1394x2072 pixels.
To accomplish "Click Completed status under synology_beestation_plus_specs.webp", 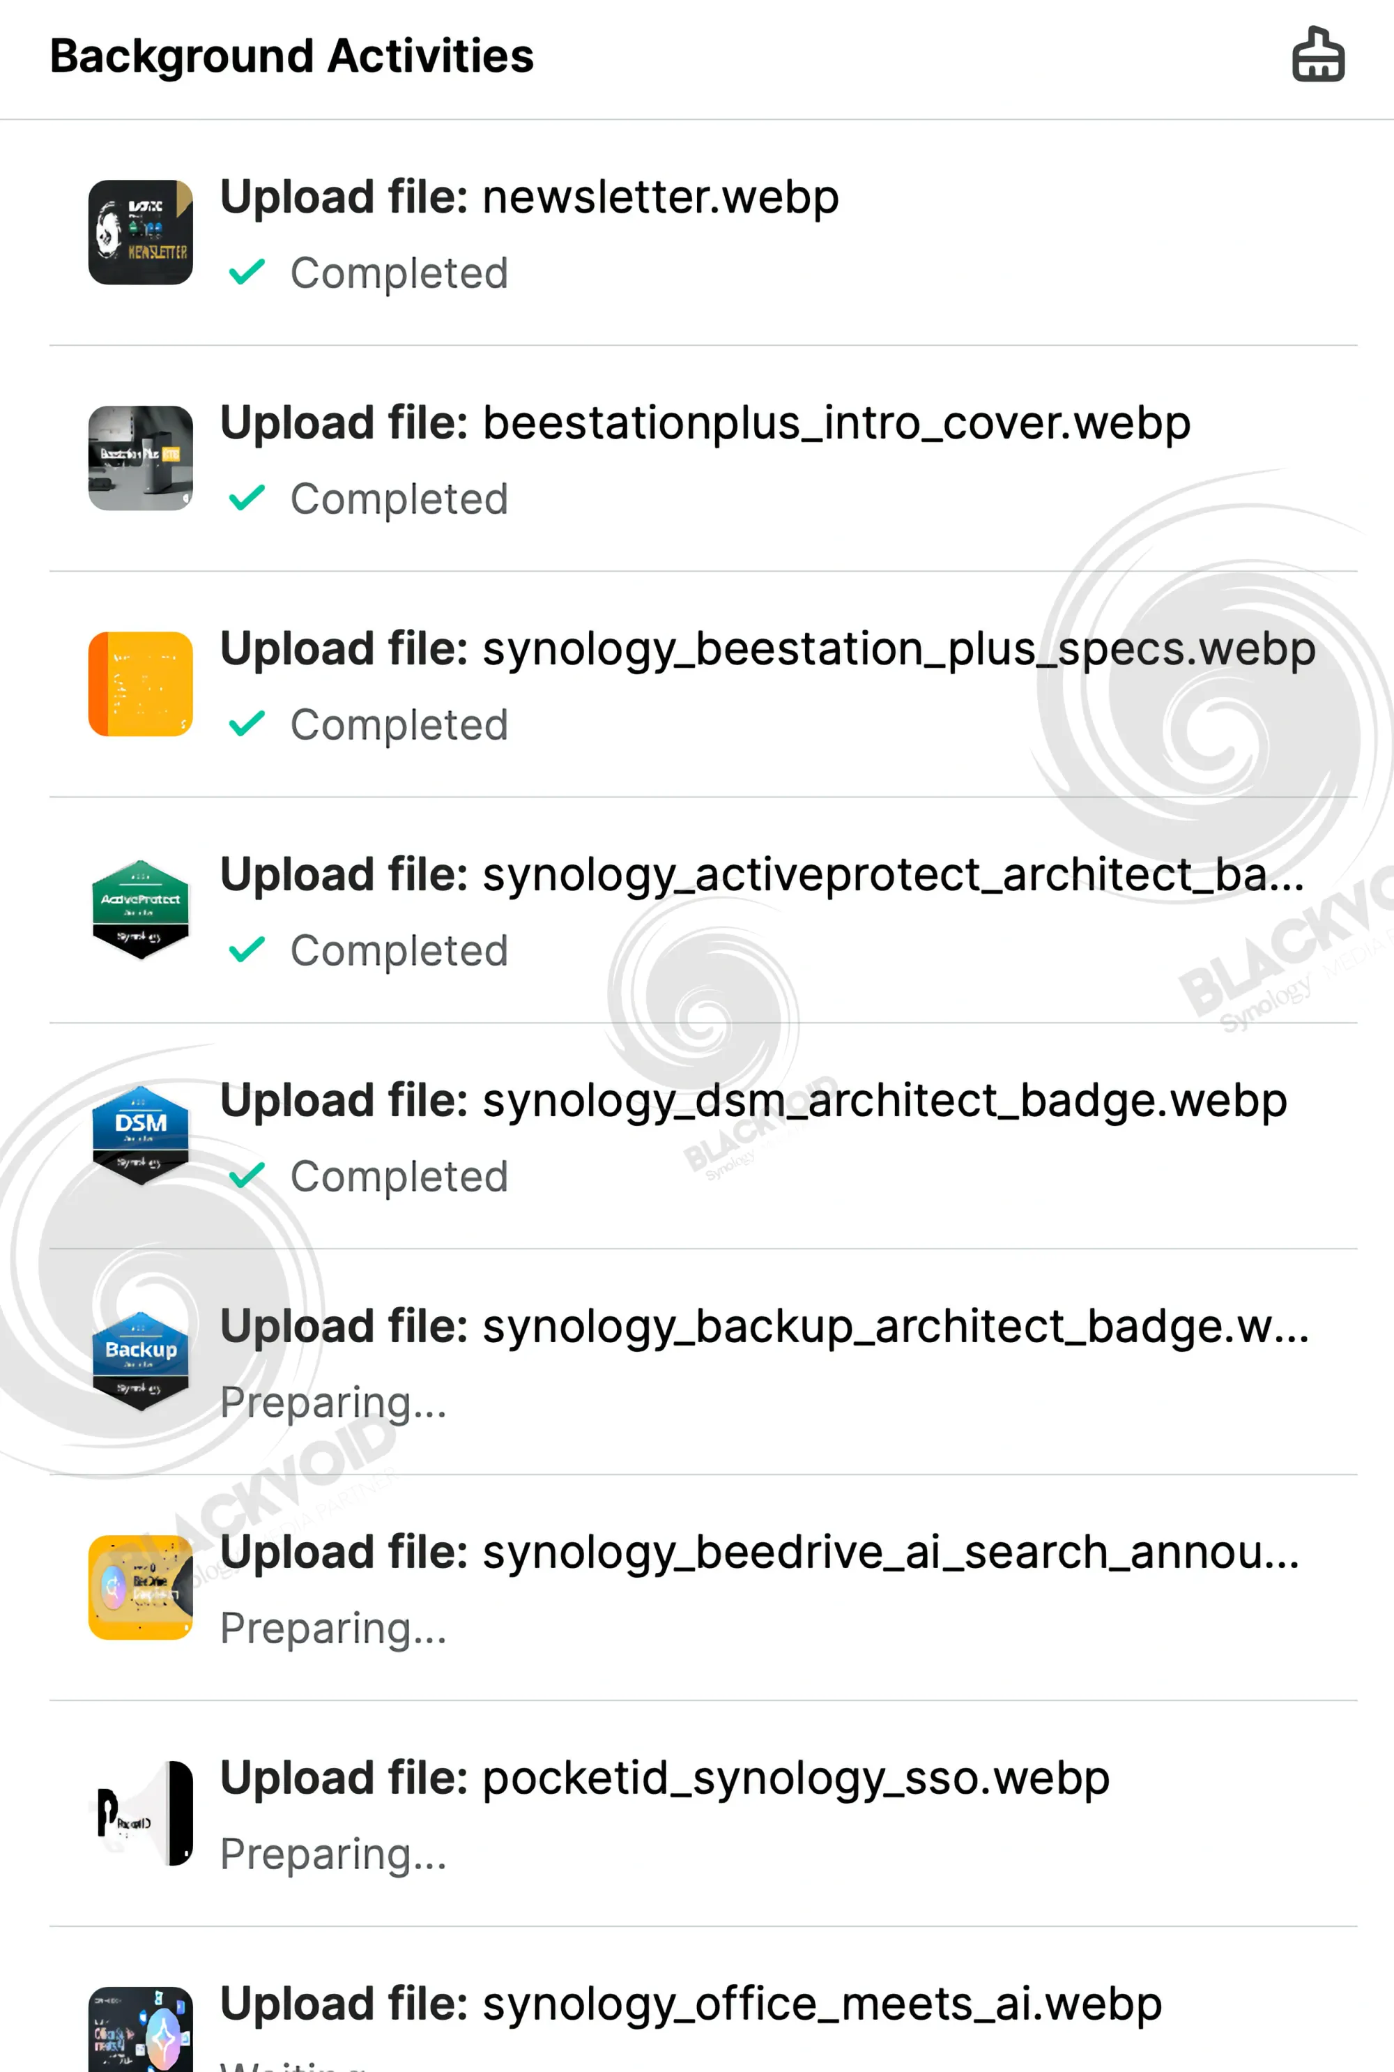I will point(399,725).
